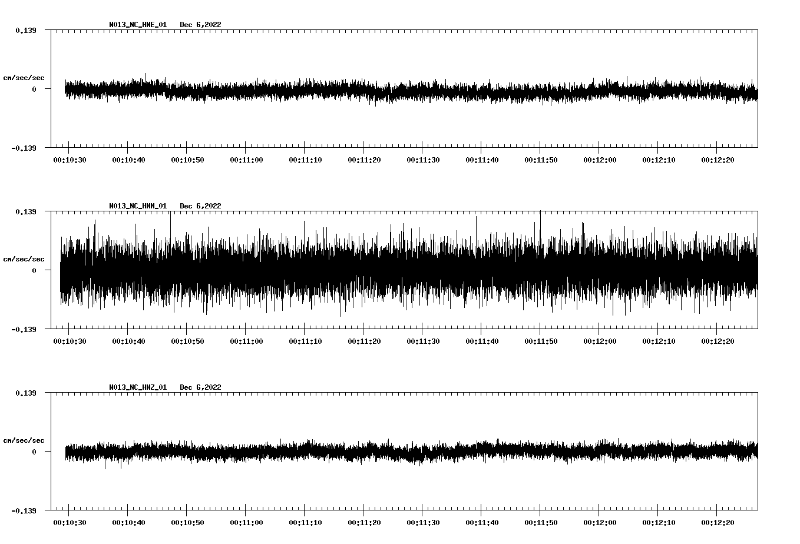Click the 00:11:40 time label under HNZ plot
This screenshot has height=544, width=800.
482,522
